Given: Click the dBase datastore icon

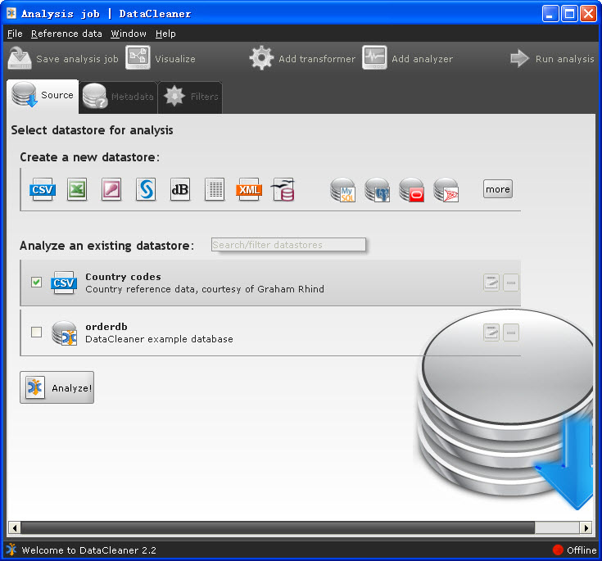Looking at the screenshot, I should click(179, 190).
